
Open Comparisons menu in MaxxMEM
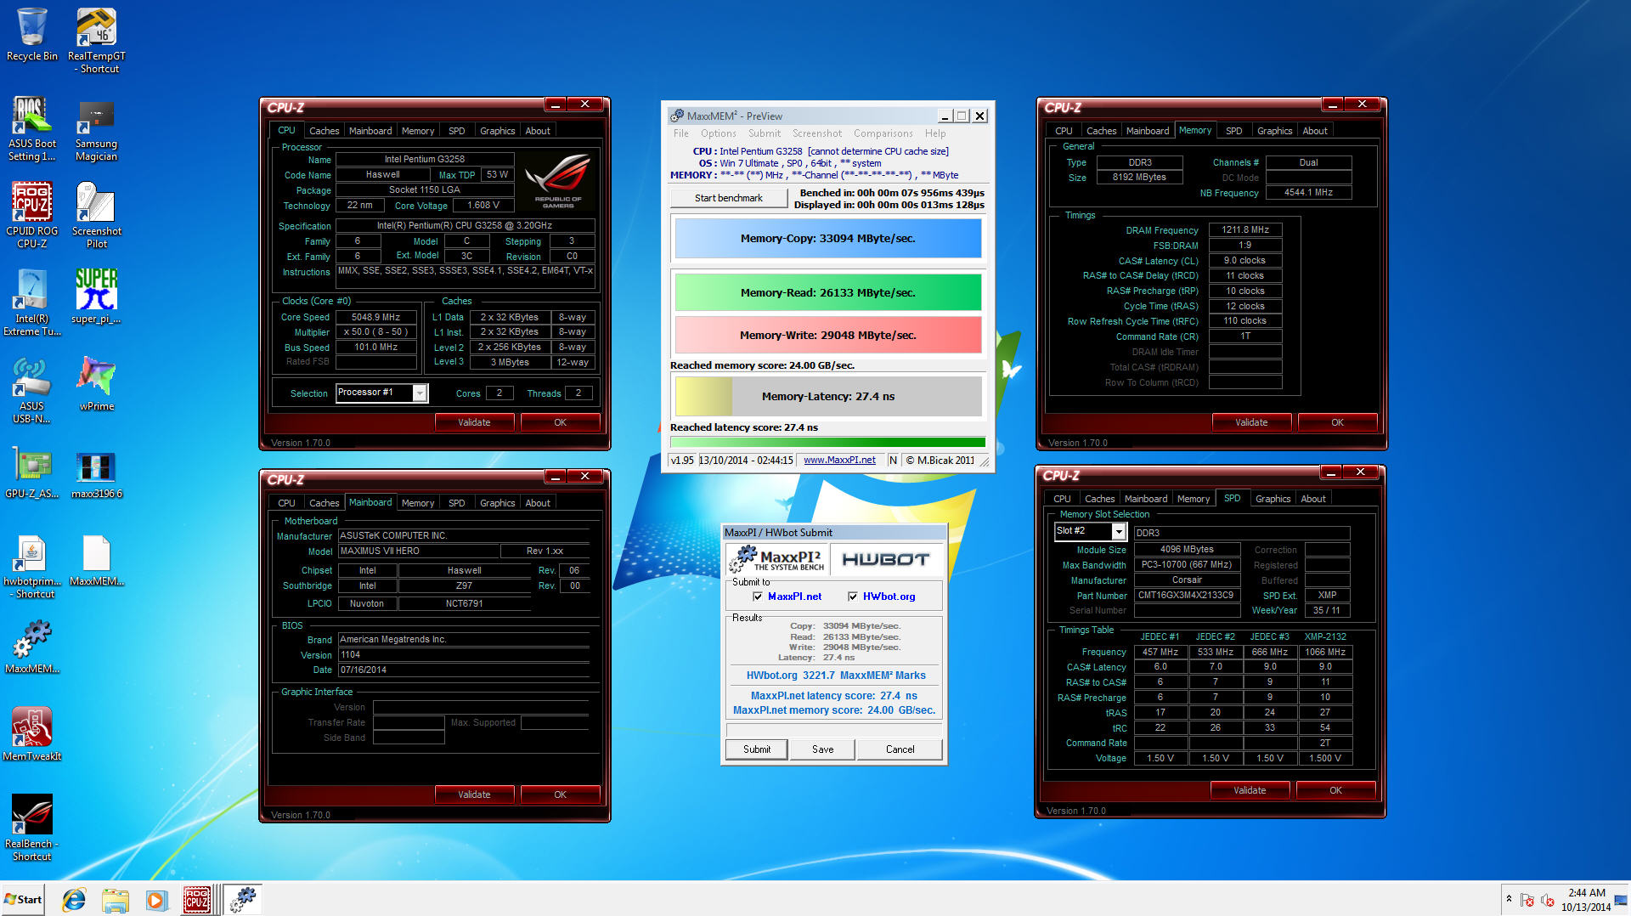(883, 133)
